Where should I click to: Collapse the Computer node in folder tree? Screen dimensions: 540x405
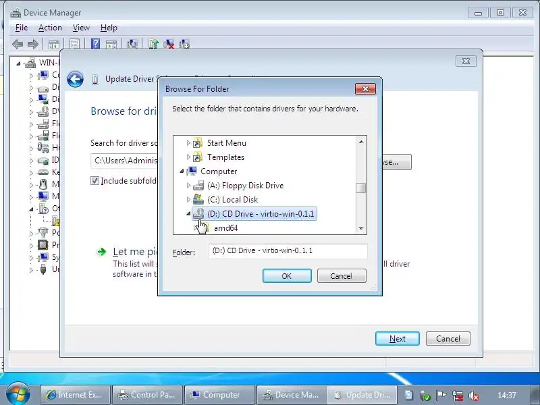click(x=182, y=171)
